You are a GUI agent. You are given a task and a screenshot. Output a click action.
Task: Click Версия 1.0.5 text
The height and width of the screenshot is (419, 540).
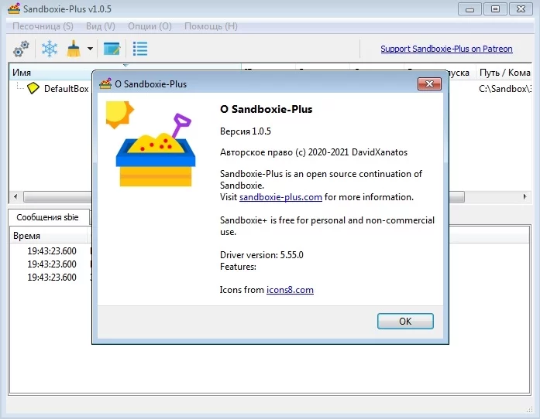(245, 131)
